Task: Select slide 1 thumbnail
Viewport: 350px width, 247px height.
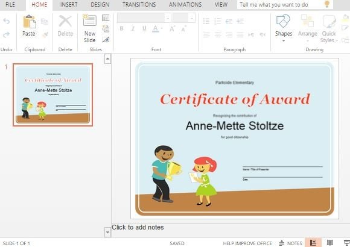Action: tap(53, 95)
